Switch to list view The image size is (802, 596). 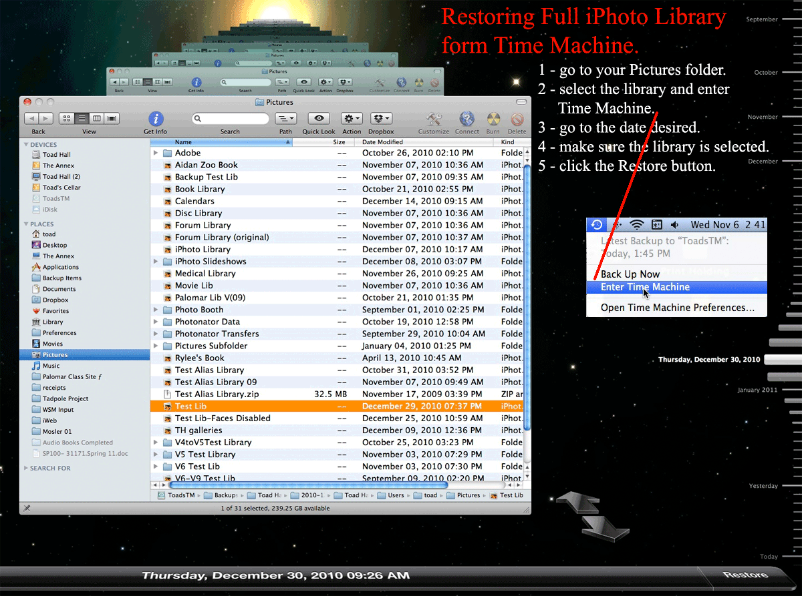[82, 118]
